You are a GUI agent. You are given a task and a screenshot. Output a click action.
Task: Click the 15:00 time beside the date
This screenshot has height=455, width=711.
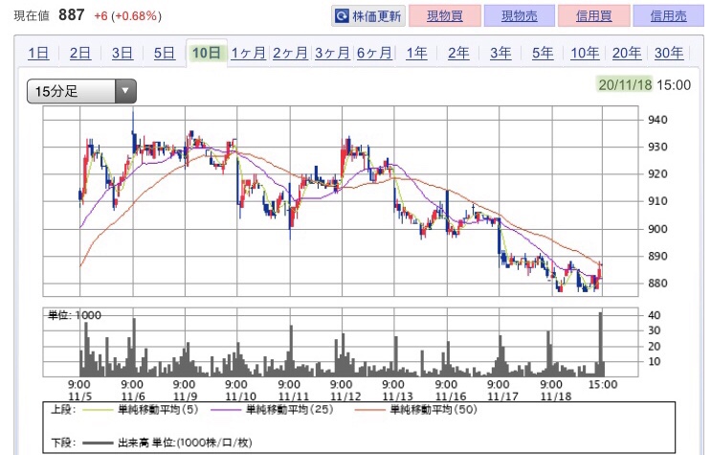tap(674, 85)
